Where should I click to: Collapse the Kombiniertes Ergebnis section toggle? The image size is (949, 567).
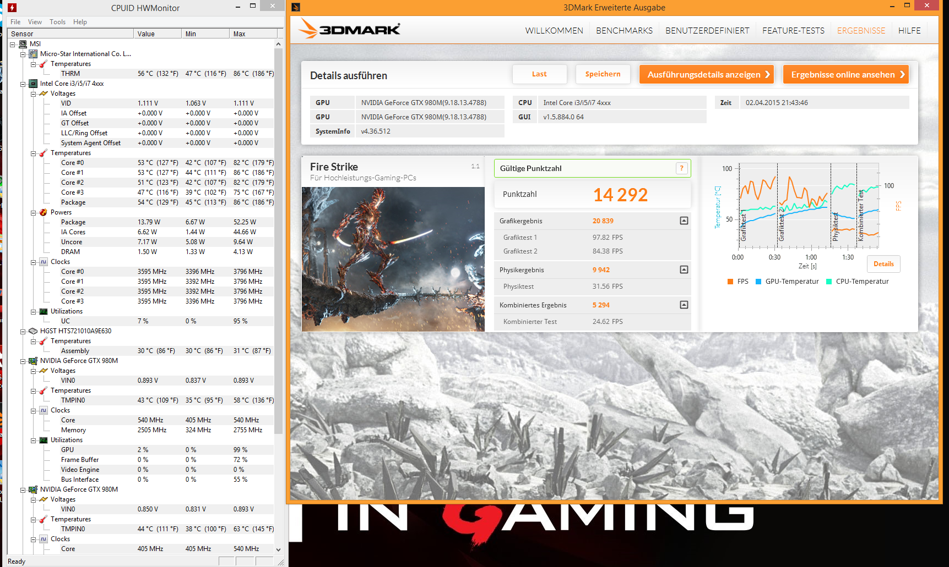pyautogui.click(x=684, y=305)
